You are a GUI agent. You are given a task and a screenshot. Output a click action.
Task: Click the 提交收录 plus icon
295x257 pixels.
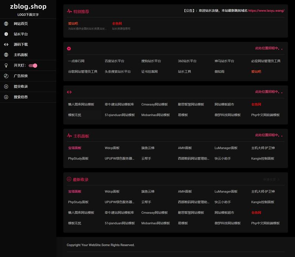(5, 86)
